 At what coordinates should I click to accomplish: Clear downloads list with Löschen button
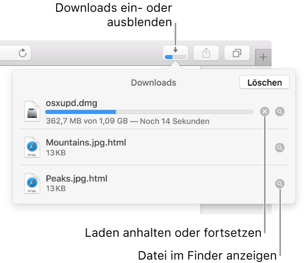[265, 82]
